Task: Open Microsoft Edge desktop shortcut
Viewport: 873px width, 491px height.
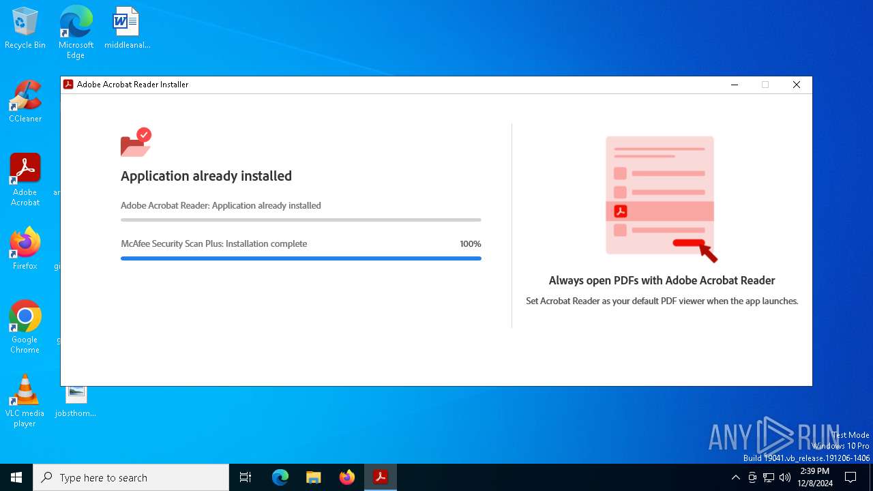Action: click(x=76, y=32)
